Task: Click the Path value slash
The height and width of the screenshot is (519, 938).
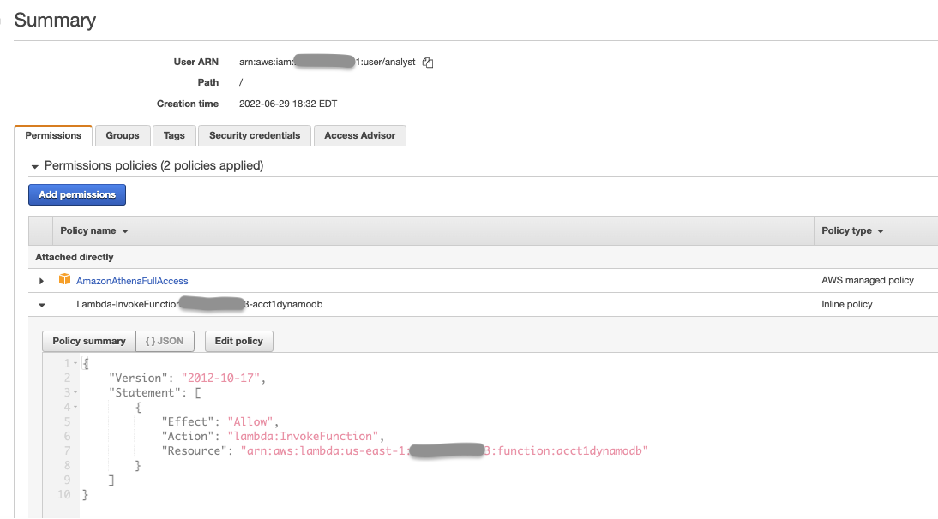Action: pyautogui.click(x=241, y=82)
